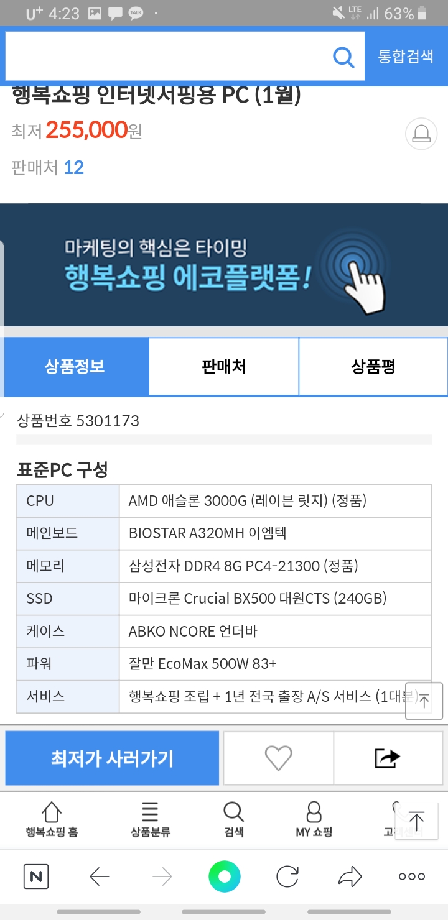448x920 pixels.
Task: Tap the Naver N home icon
Action: coord(36,877)
